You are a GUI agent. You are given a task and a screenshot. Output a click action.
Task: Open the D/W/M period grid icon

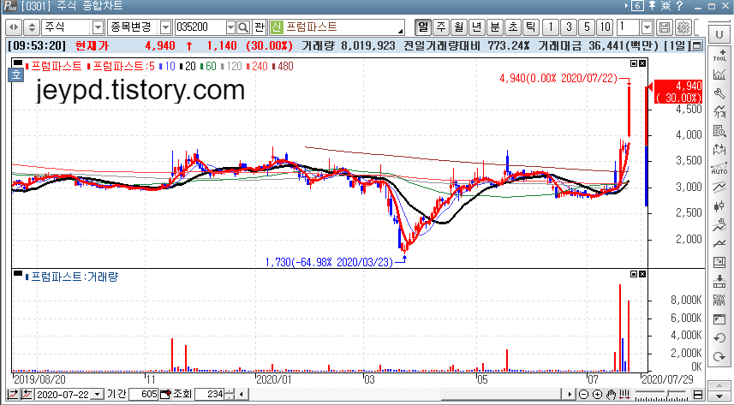pos(719,301)
